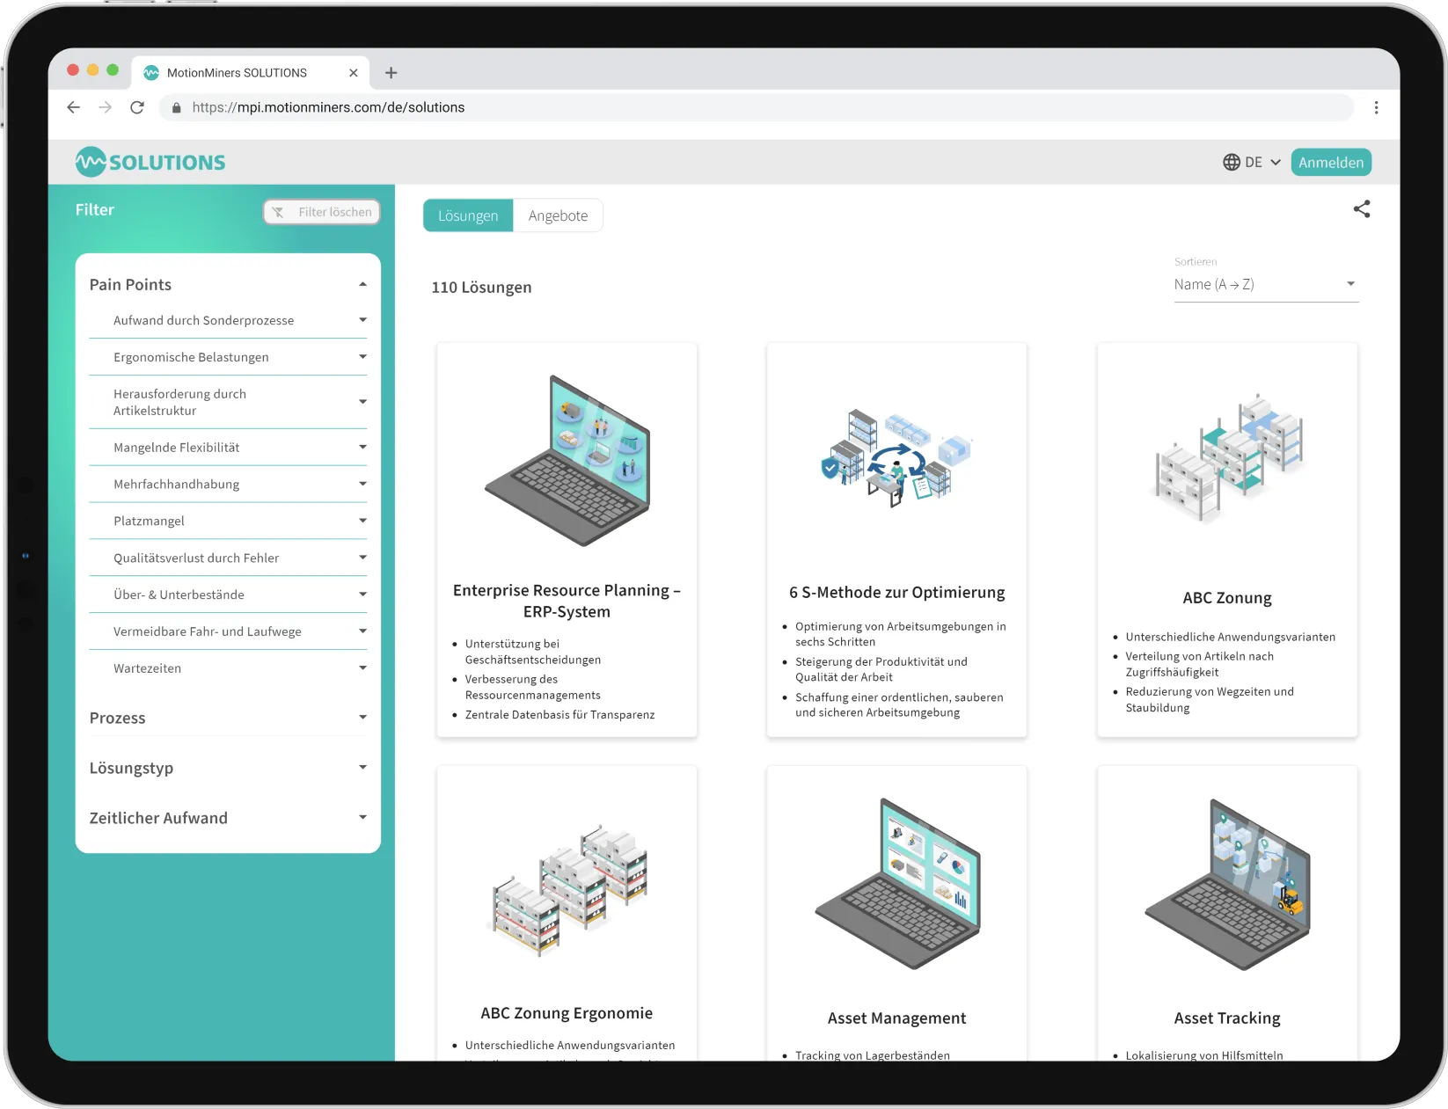Click the browser forward arrow
Image resolution: width=1448 pixels, height=1109 pixels.
pos(106,107)
